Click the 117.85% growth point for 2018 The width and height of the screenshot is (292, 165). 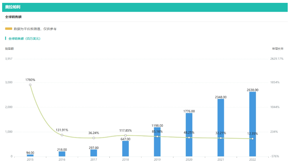(125, 136)
